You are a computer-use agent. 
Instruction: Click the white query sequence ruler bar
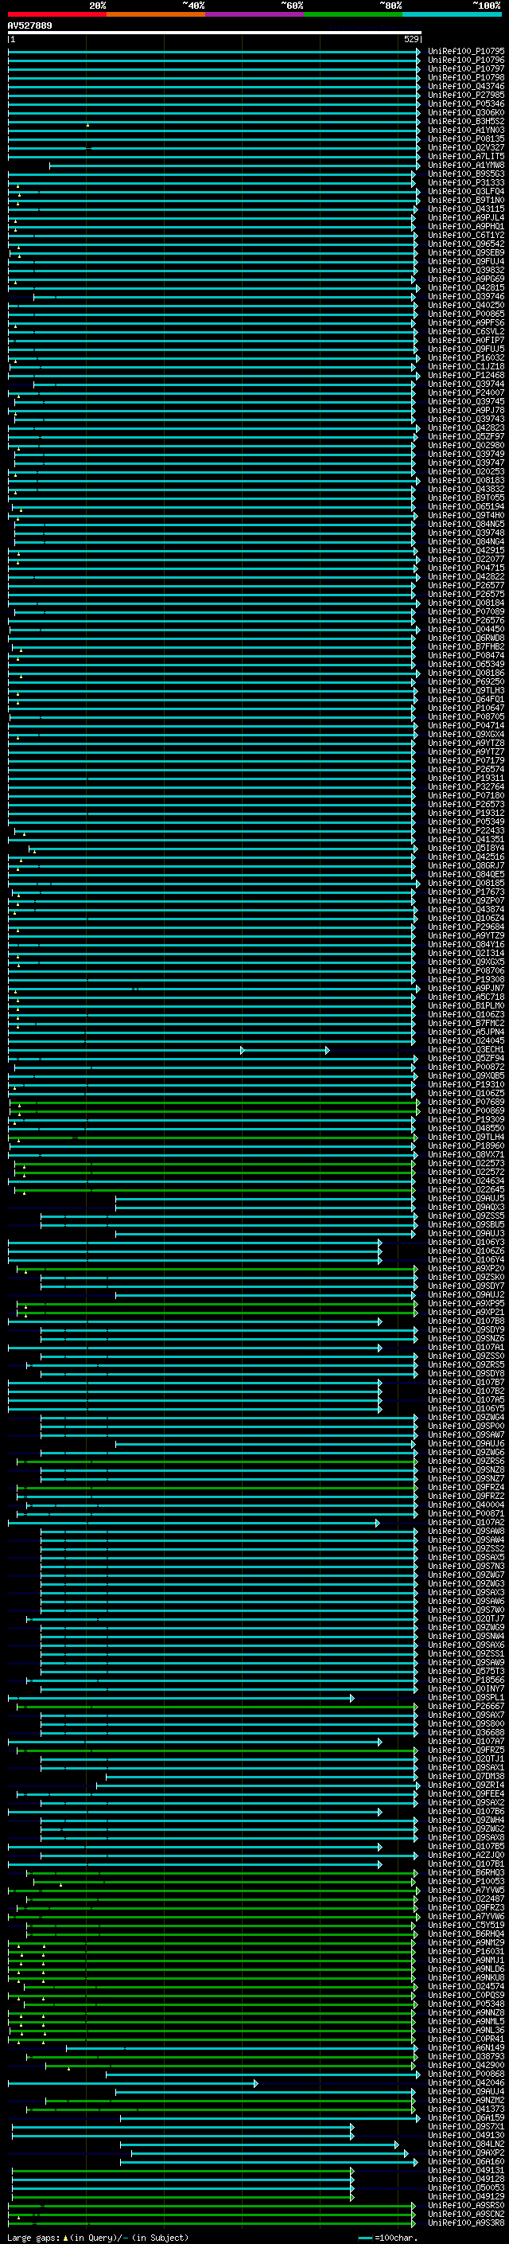pos(215,33)
